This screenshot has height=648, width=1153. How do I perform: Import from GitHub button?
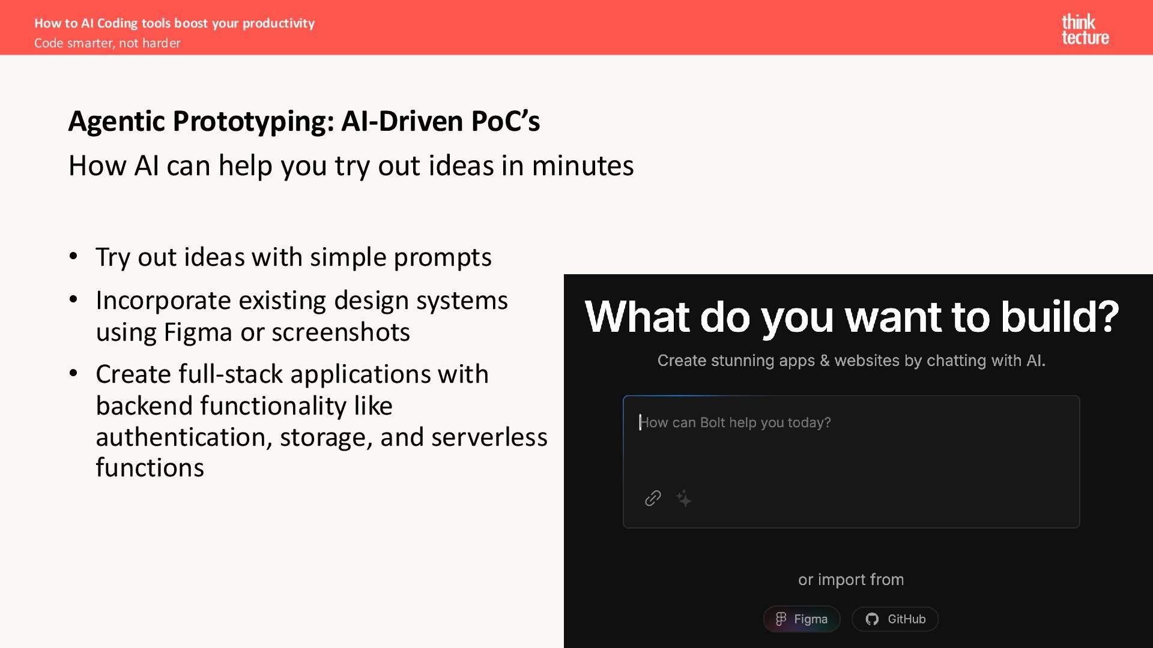point(895,619)
